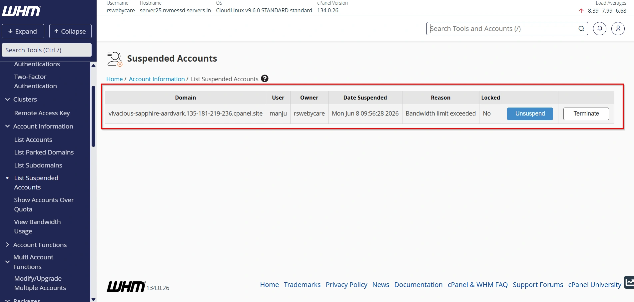634x302 pixels.
Task: Open Trademarks footer link
Action: (302, 285)
